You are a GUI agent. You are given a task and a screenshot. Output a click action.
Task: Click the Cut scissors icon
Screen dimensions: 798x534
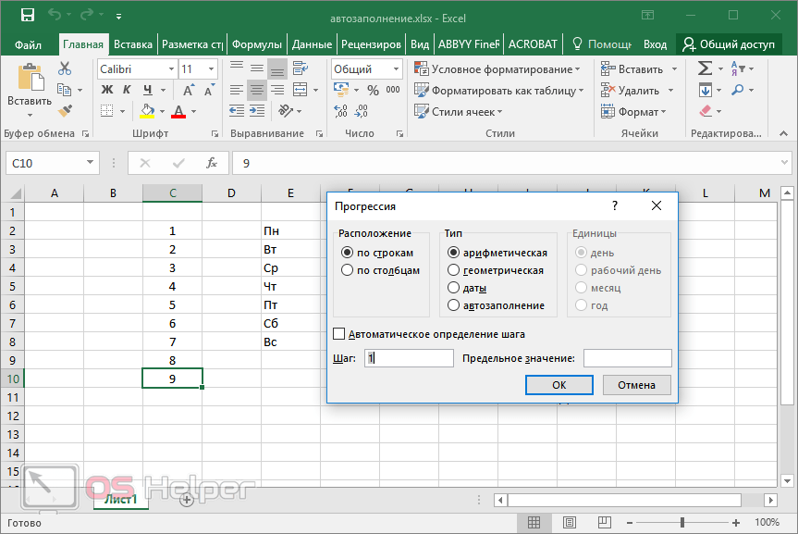pos(65,68)
